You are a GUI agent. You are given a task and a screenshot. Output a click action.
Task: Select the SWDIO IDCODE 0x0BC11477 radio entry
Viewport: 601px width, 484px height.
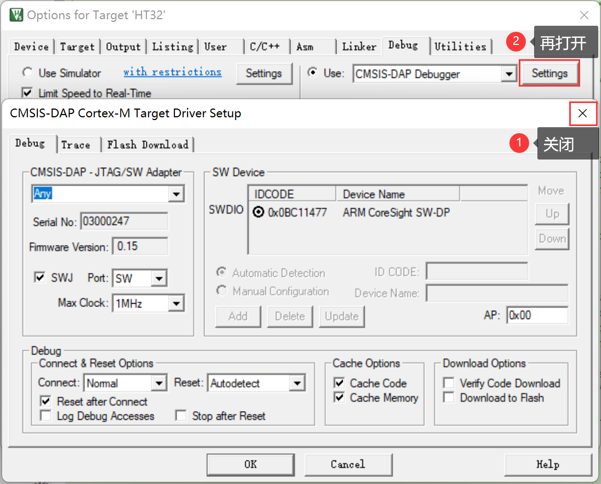coord(259,213)
